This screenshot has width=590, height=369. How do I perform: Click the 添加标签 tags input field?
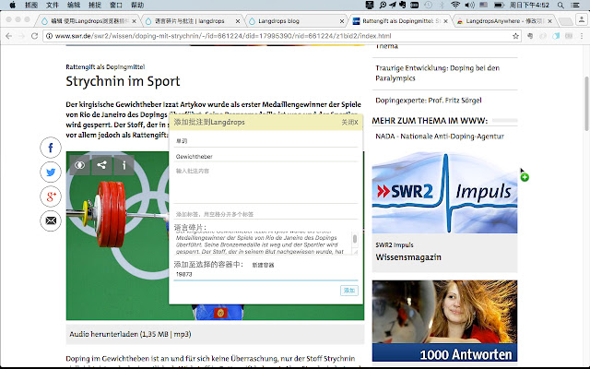point(265,214)
